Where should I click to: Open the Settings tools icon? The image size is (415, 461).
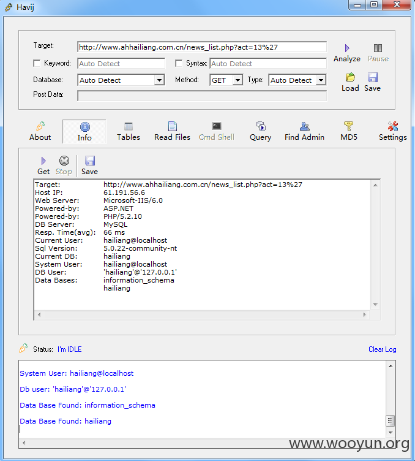tap(393, 126)
